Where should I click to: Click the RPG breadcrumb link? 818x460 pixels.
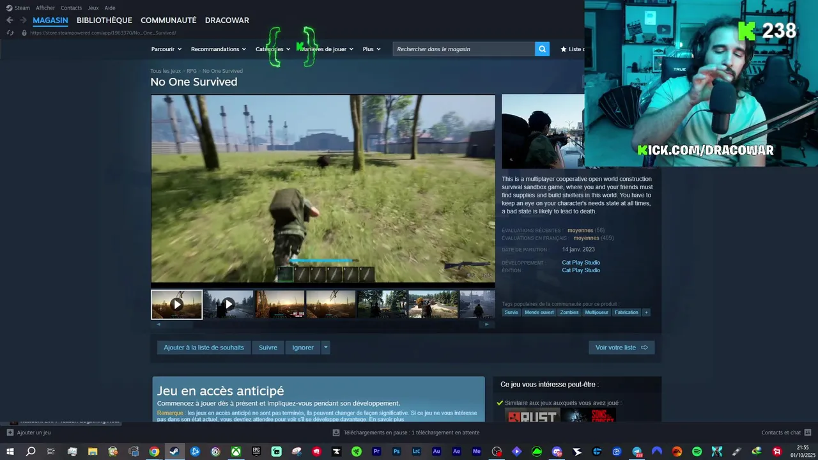192,71
